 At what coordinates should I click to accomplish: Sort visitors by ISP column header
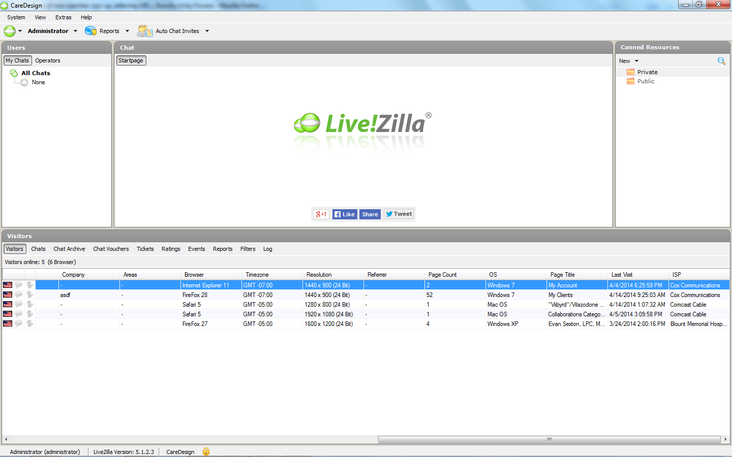699,275
